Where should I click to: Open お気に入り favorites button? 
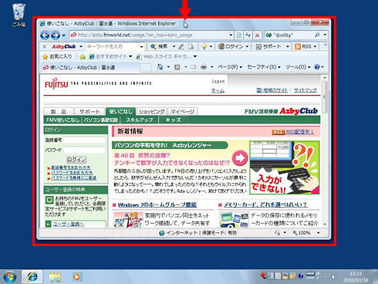point(57,56)
